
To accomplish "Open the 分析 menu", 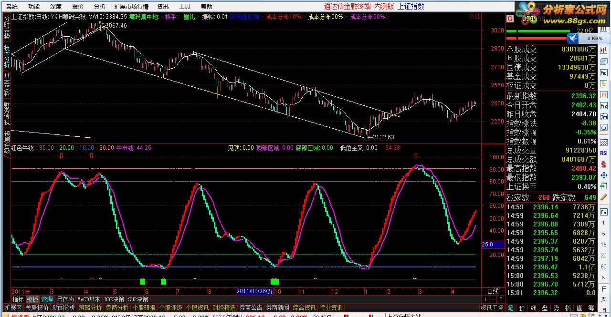I will tap(100, 7).
